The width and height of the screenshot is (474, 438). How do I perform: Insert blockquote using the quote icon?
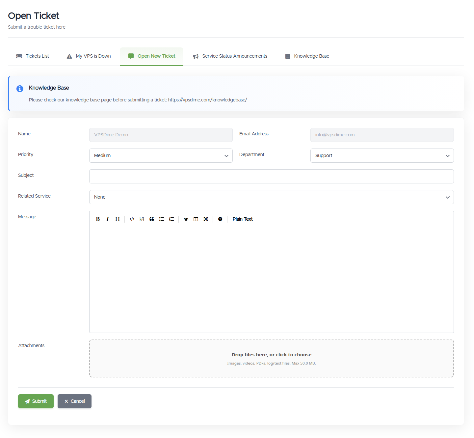click(152, 219)
